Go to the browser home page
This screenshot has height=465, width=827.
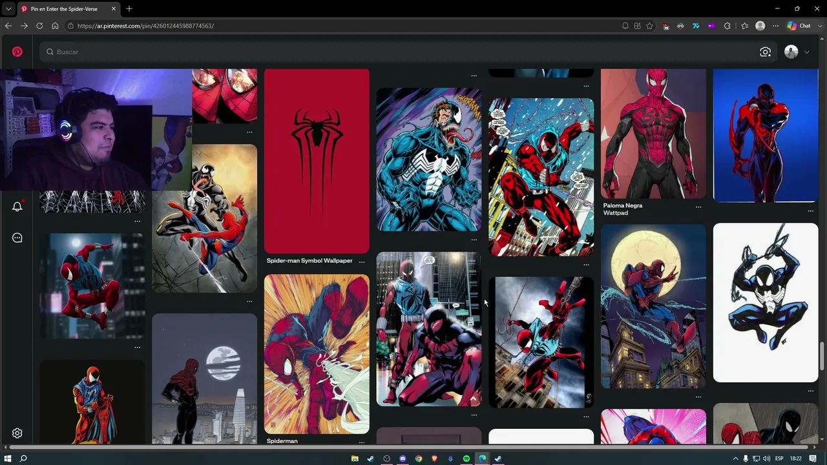point(55,26)
